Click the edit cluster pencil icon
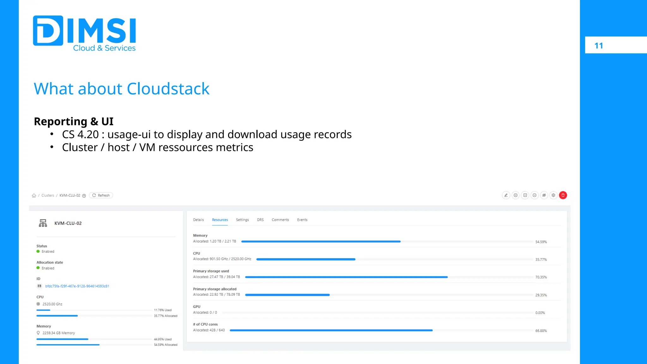Viewport: 647px width, 364px height. click(506, 195)
